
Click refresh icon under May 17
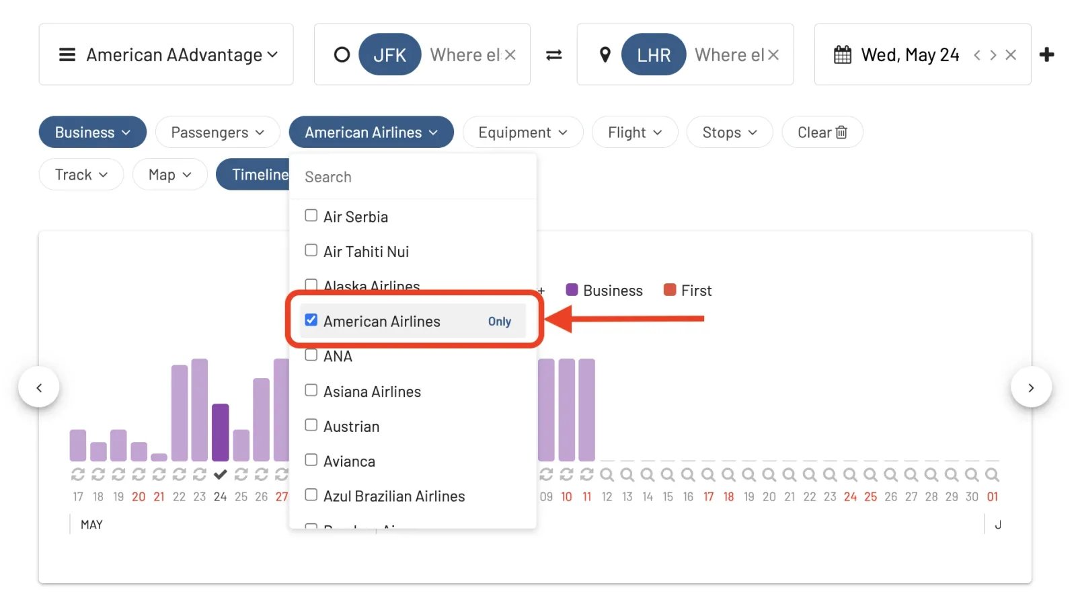(x=78, y=474)
